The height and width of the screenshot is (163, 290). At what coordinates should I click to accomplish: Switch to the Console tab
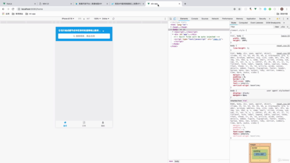[x=194, y=19]
